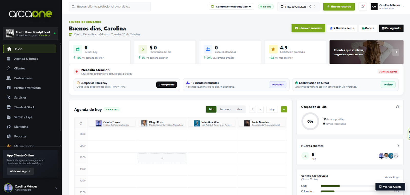
Task: Open the Reportes pie chart icon
Action: (9, 136)
